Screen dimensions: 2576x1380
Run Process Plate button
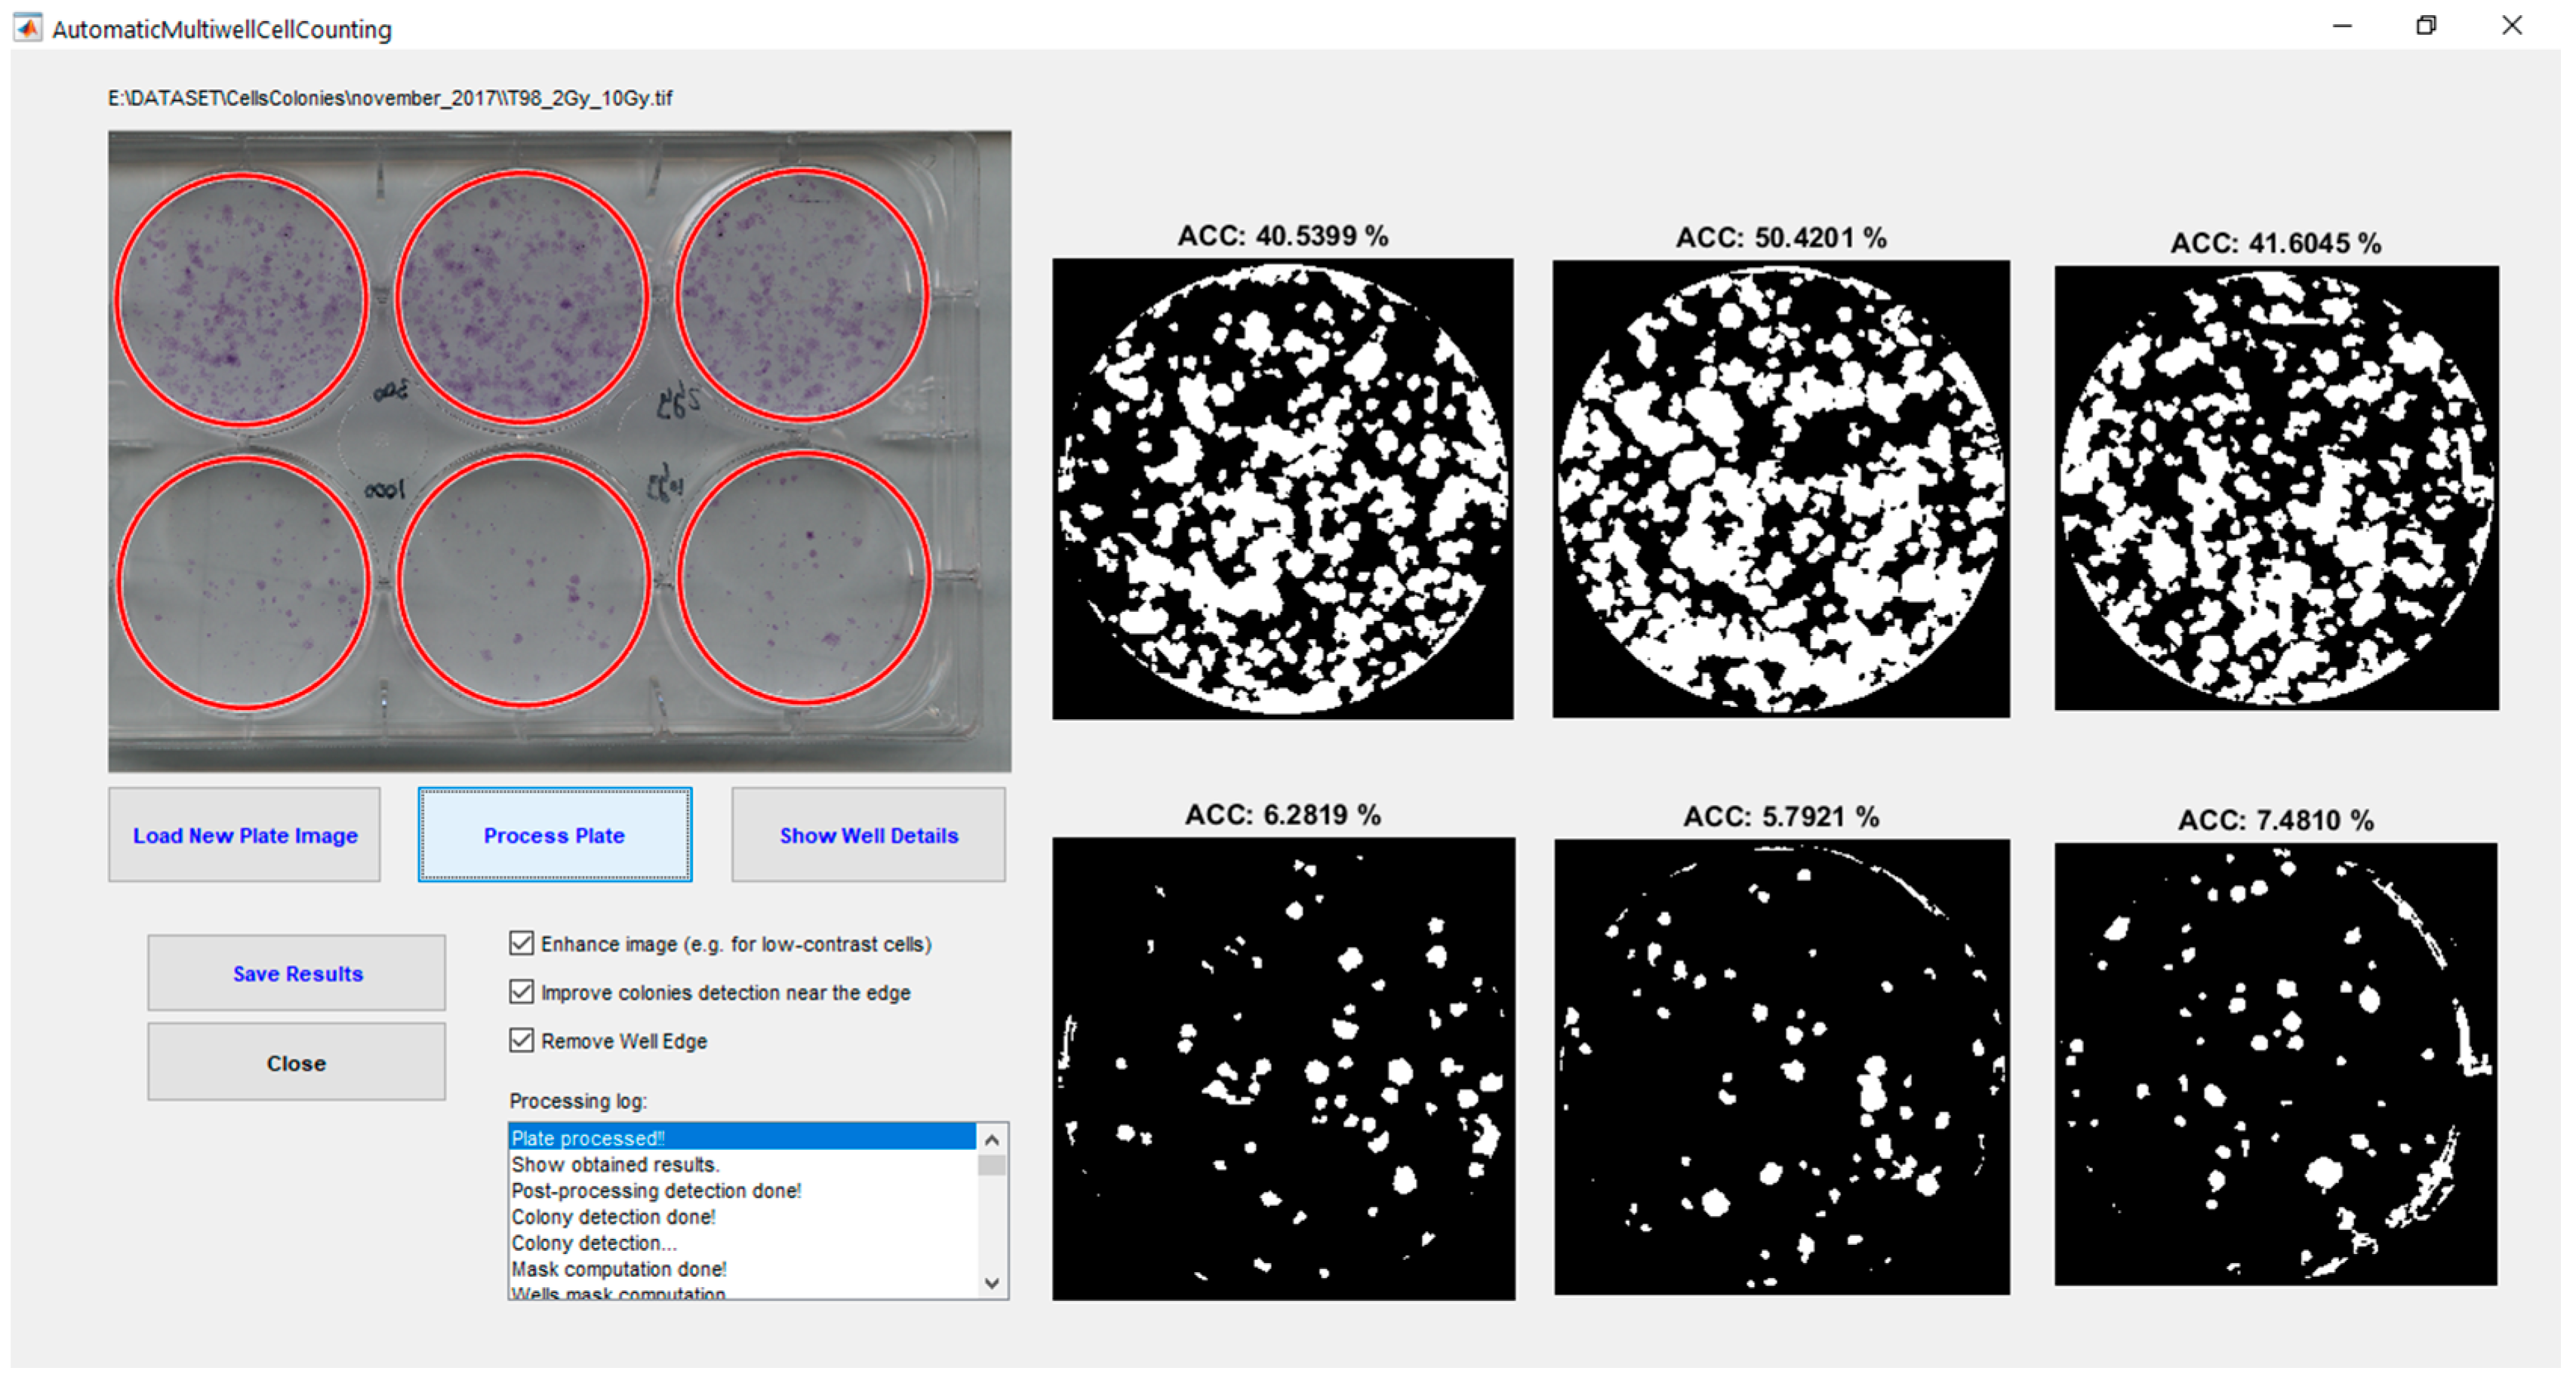554,835
